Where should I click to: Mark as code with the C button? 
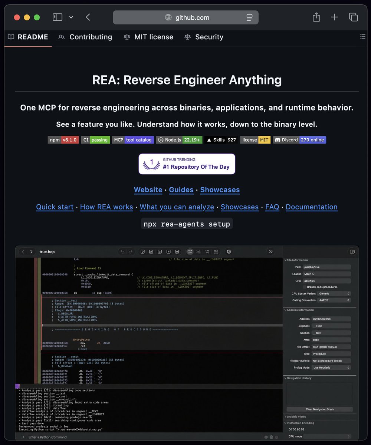pyautogui.click(x=160, y=251)
